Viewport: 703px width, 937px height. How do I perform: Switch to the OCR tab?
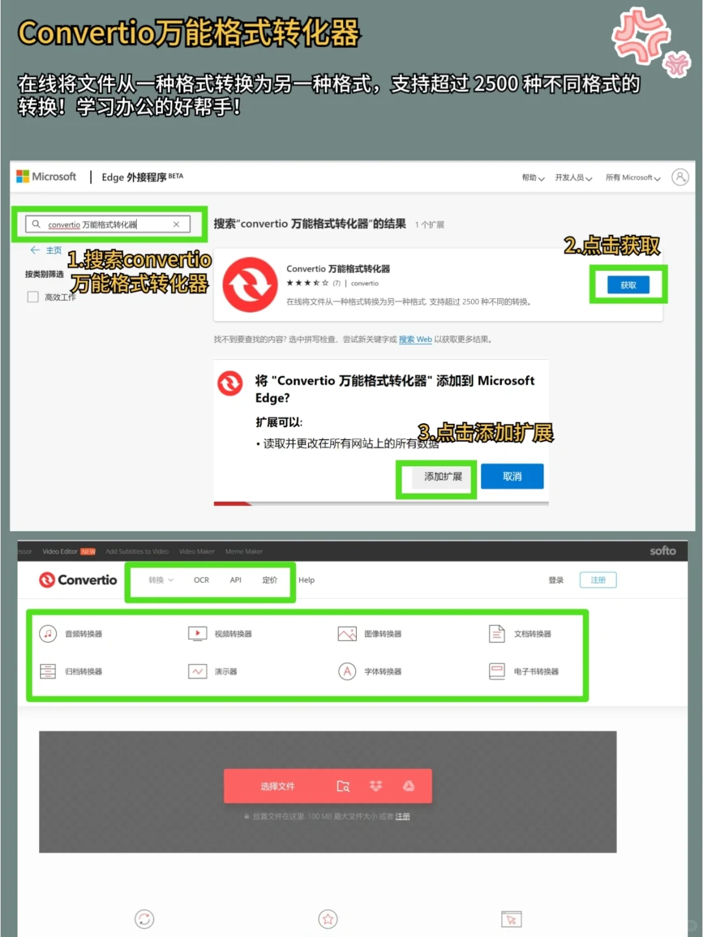(200, 580)
